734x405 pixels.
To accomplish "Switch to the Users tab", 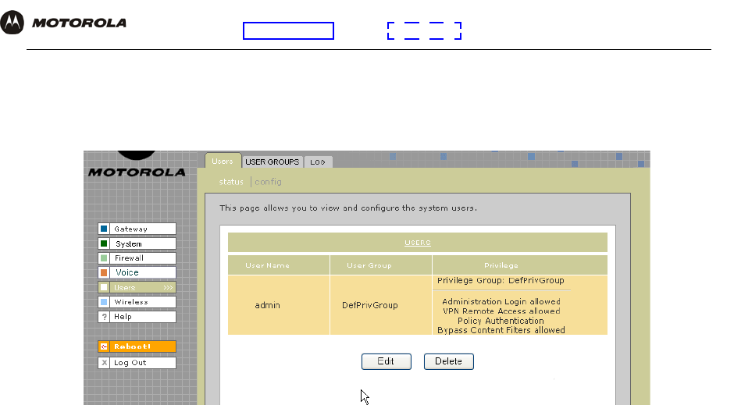I will click(223, 161).
